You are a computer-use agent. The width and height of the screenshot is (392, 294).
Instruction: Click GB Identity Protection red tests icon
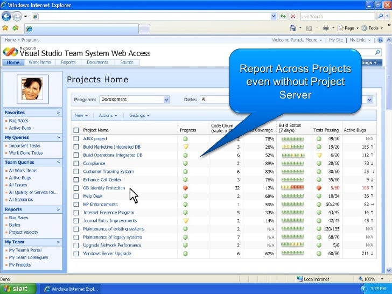[319, 188]
